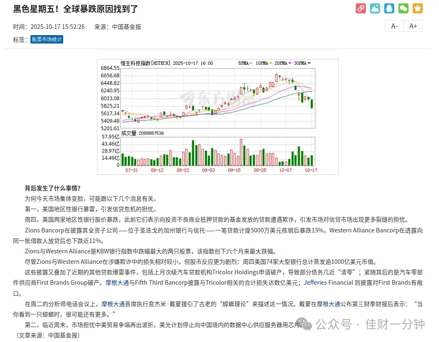
Task: Increase font size with A+ button
Action: 413,26
